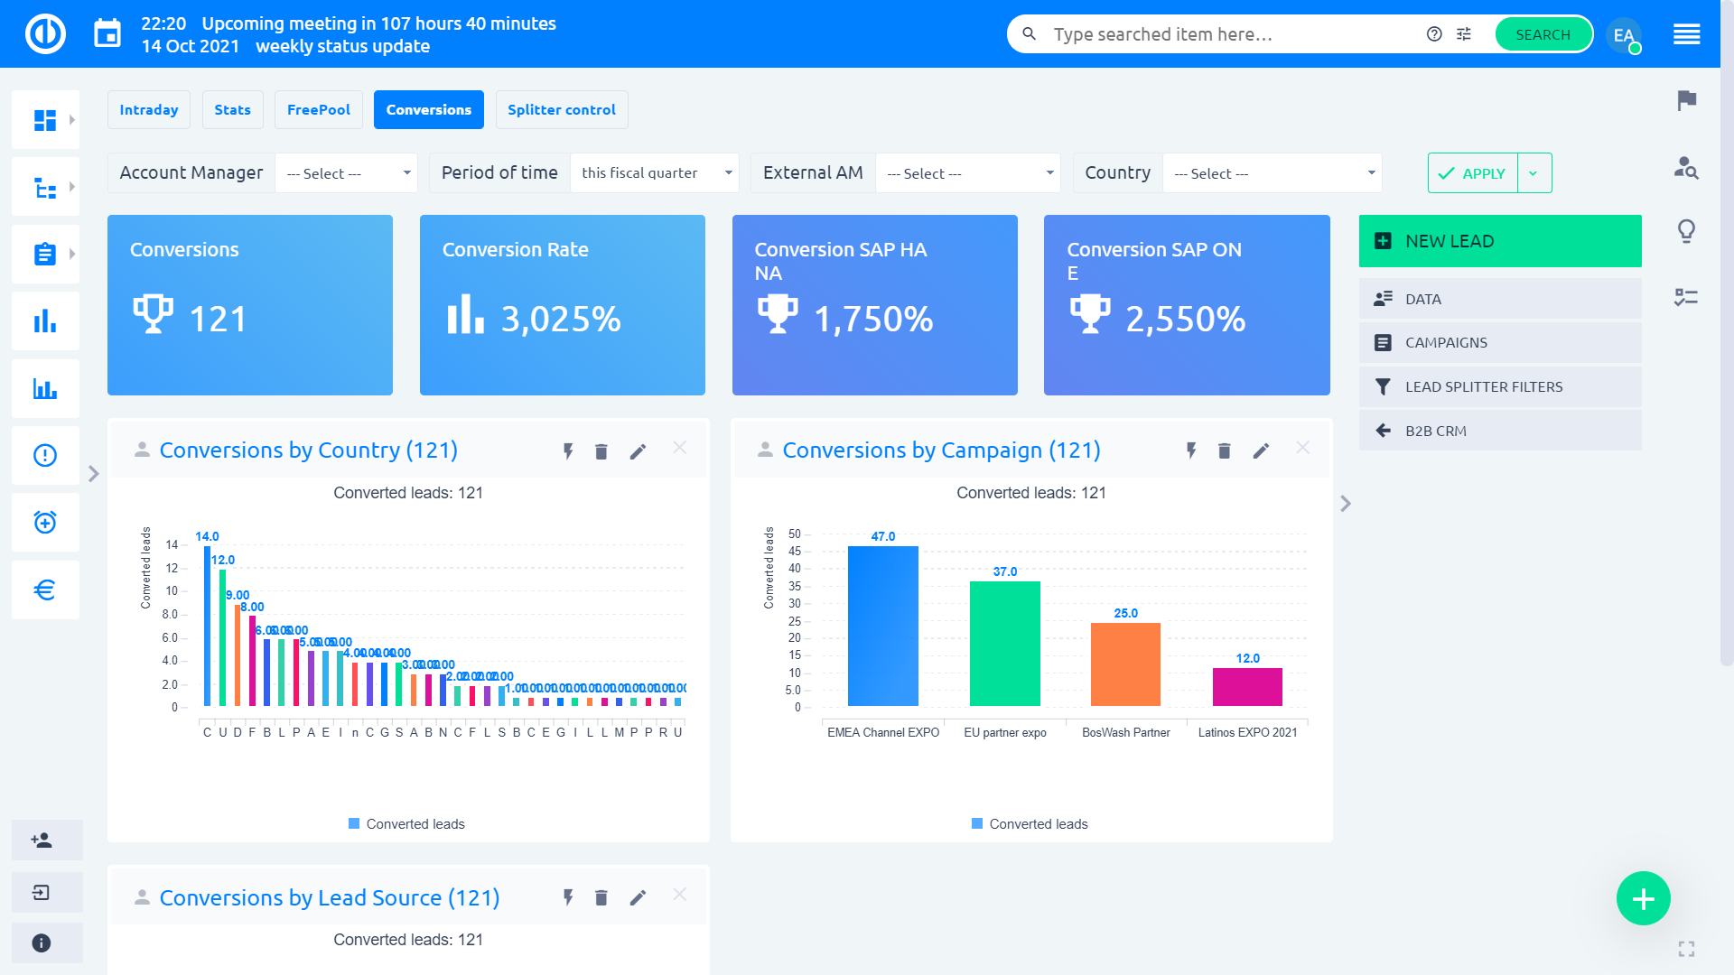This screenshot has width=1734, height=975.
Task: Toggle Converted leads legend in Campaign chart
Action: (1030, 824)
